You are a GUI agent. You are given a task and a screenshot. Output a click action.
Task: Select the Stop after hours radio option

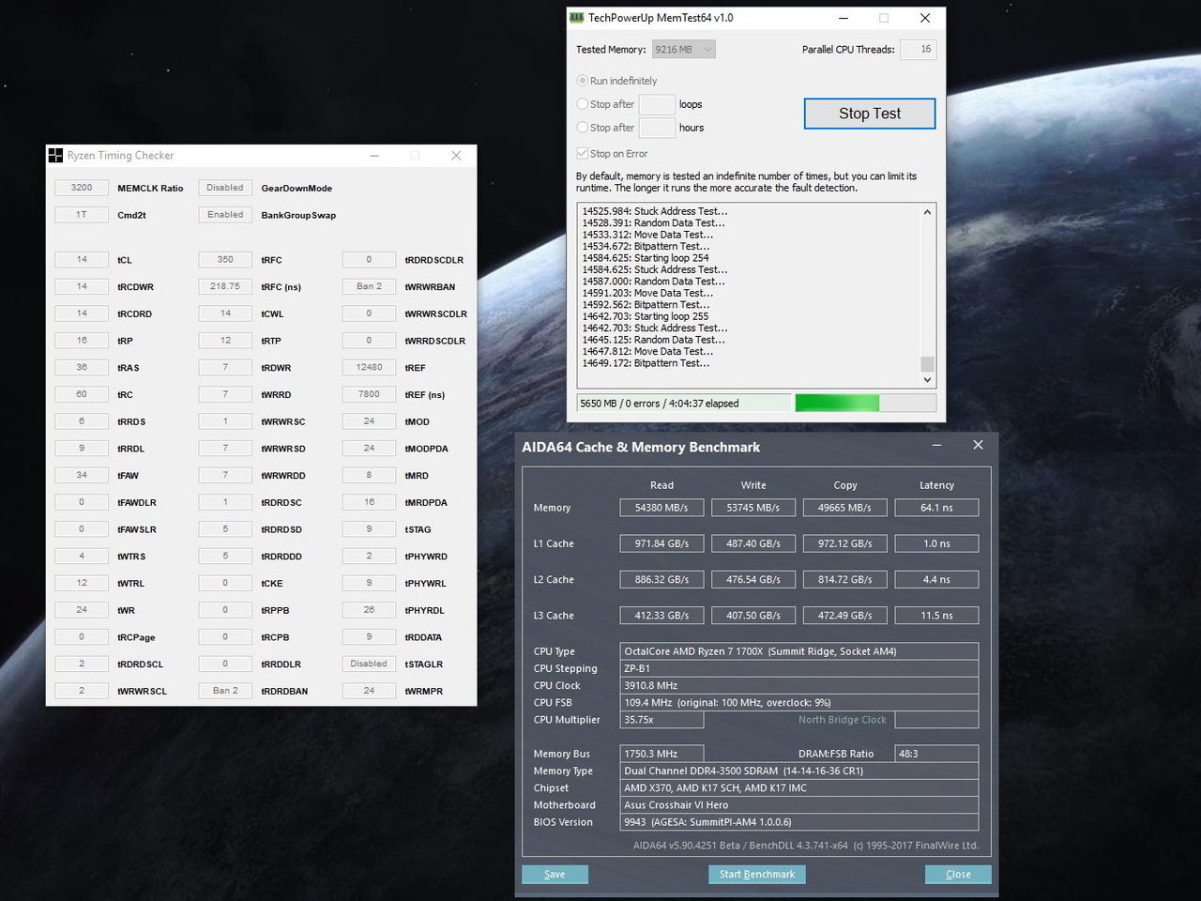(583, 128)
